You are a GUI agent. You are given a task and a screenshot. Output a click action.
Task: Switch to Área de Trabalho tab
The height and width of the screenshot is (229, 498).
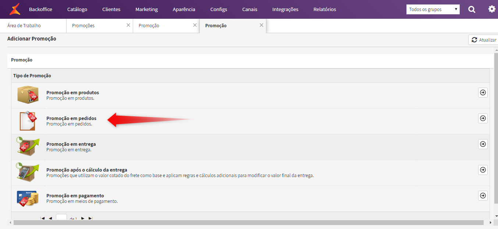click(x=33, y=26)
